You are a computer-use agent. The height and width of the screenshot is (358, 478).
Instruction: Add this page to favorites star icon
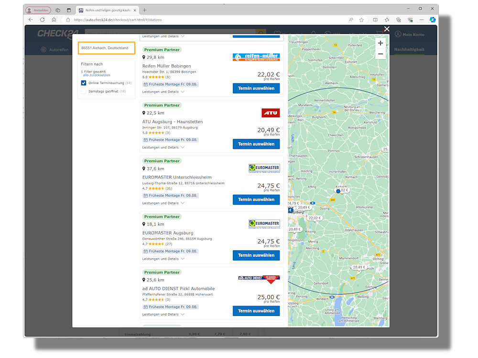[x=361, y=20]
